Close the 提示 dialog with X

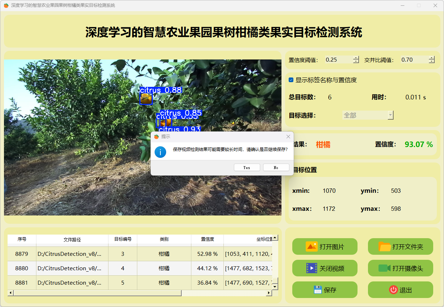(288, 137)
